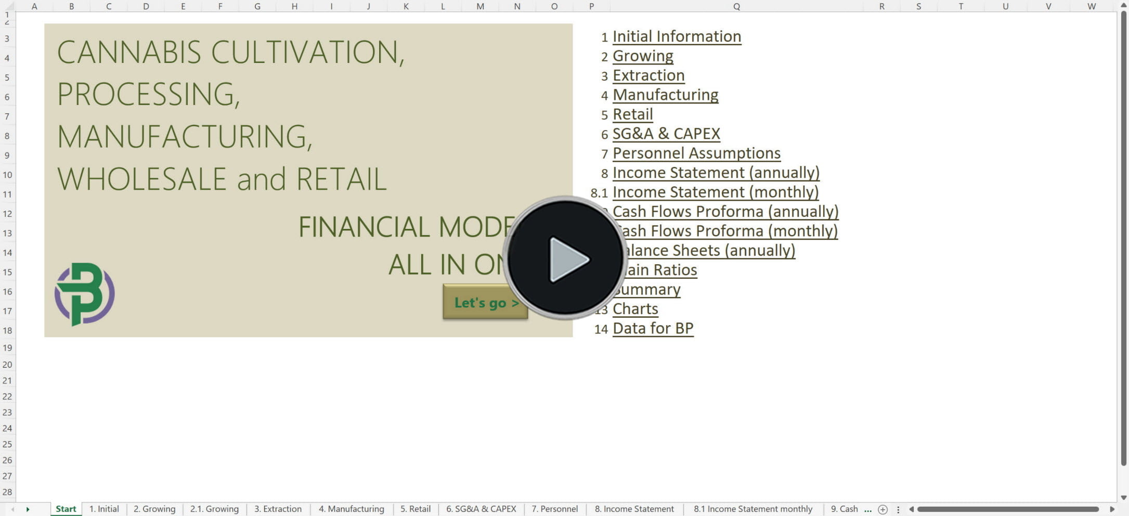Open the Charts link

point(635,309)
